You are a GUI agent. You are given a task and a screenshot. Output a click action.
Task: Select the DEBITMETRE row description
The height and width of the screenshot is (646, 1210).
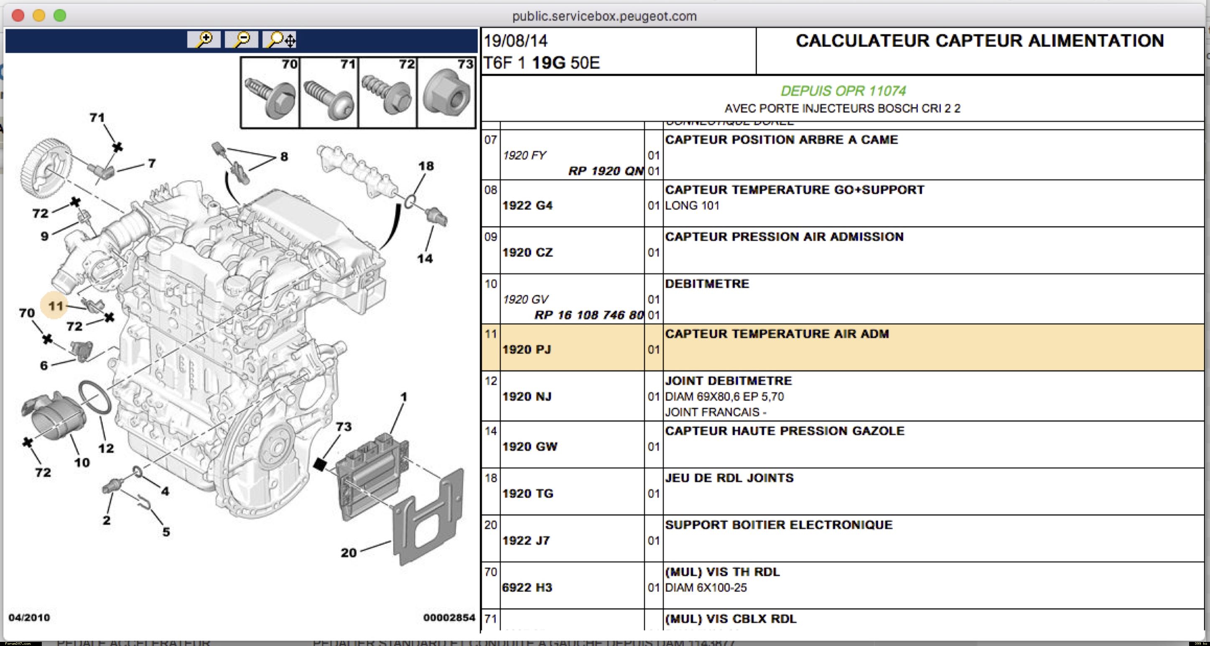pos(706,284)
